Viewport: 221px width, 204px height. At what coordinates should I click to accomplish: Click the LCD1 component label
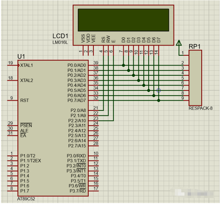coord(60,36)
